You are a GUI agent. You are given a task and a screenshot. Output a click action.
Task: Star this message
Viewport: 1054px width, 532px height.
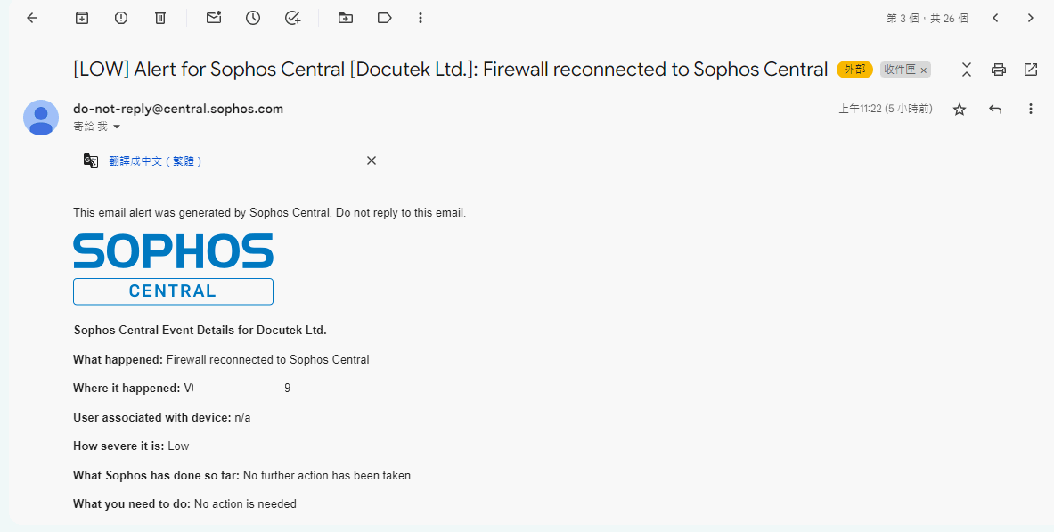[960, 109]
